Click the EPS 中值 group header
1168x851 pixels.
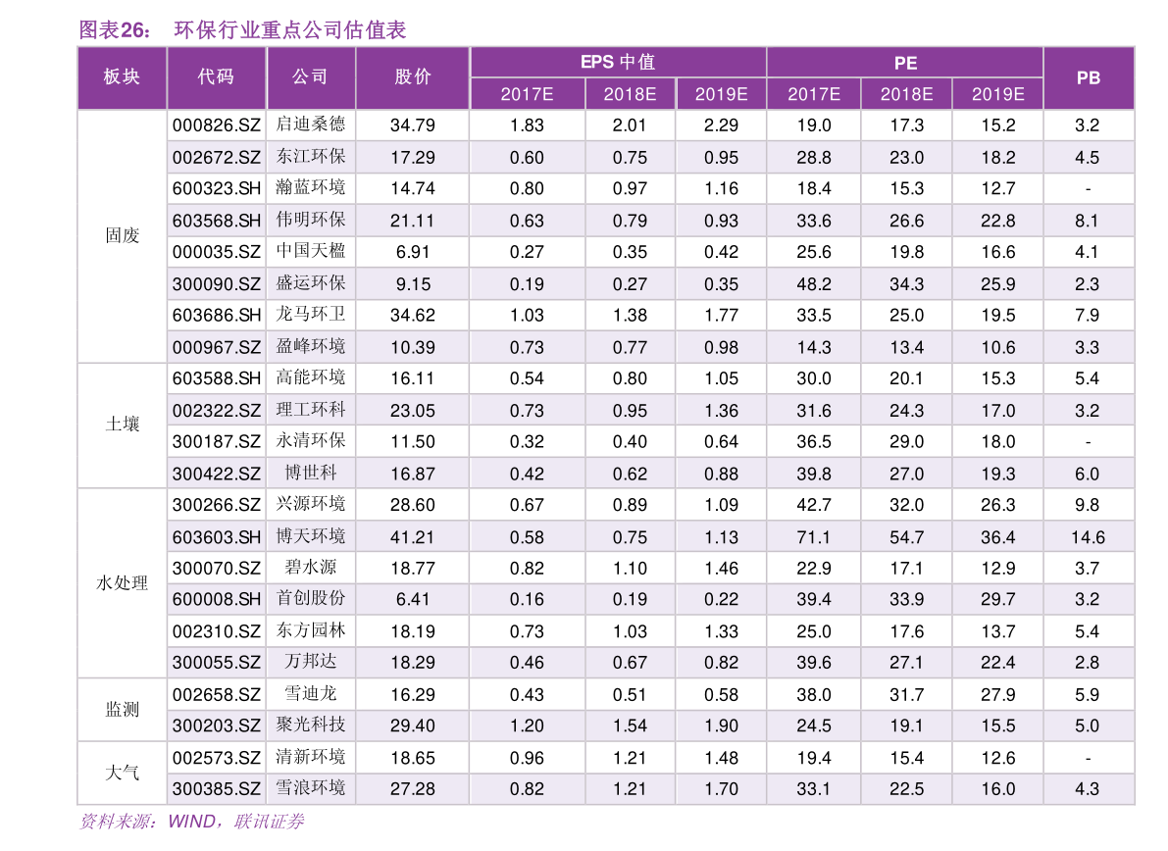point(618,62)
